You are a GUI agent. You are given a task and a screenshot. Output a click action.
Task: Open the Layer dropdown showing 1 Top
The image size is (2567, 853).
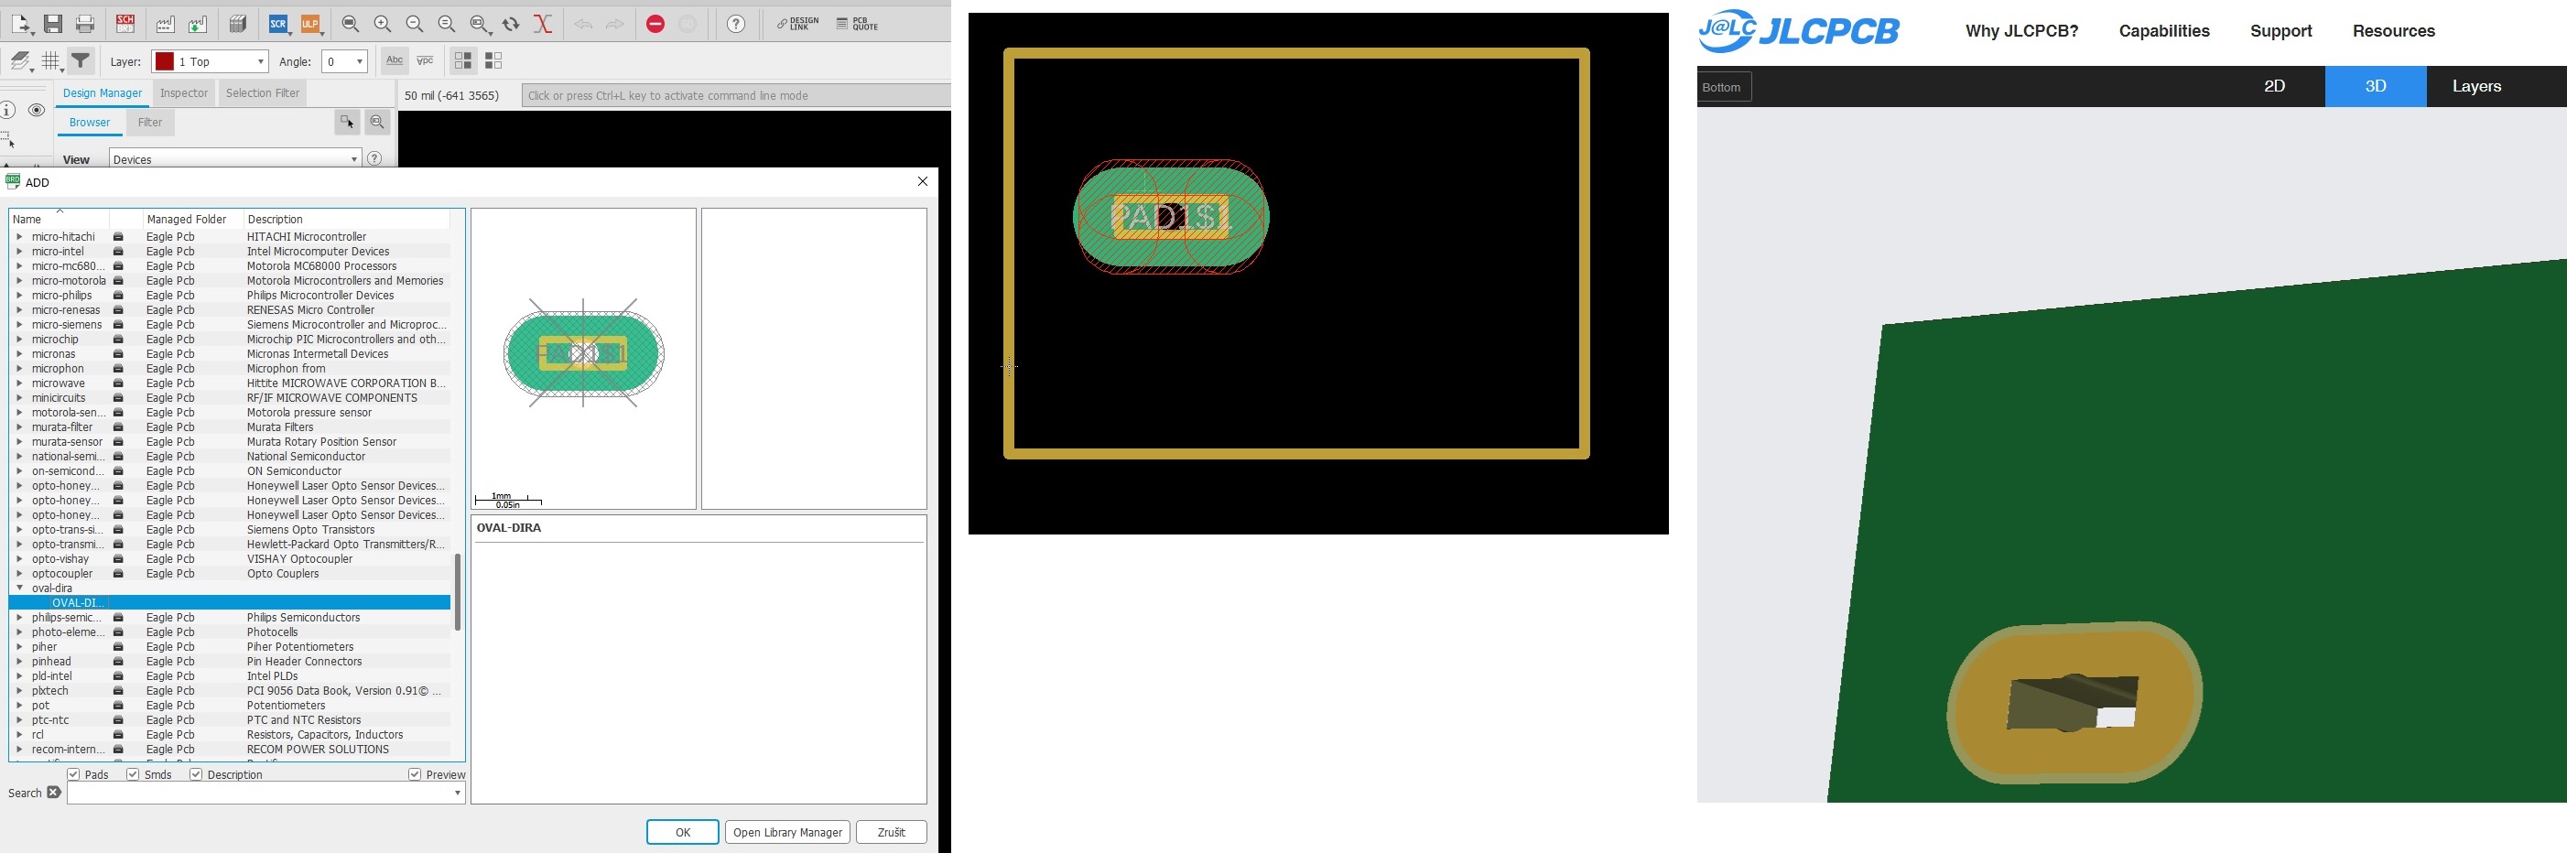[x=210, y=62]
